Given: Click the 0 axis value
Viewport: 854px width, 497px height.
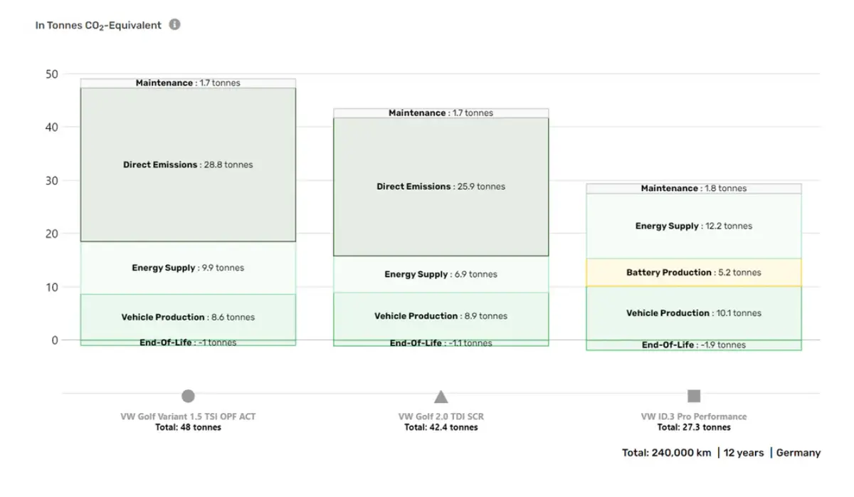Looking at the screenshot, I should coord(55,340).
